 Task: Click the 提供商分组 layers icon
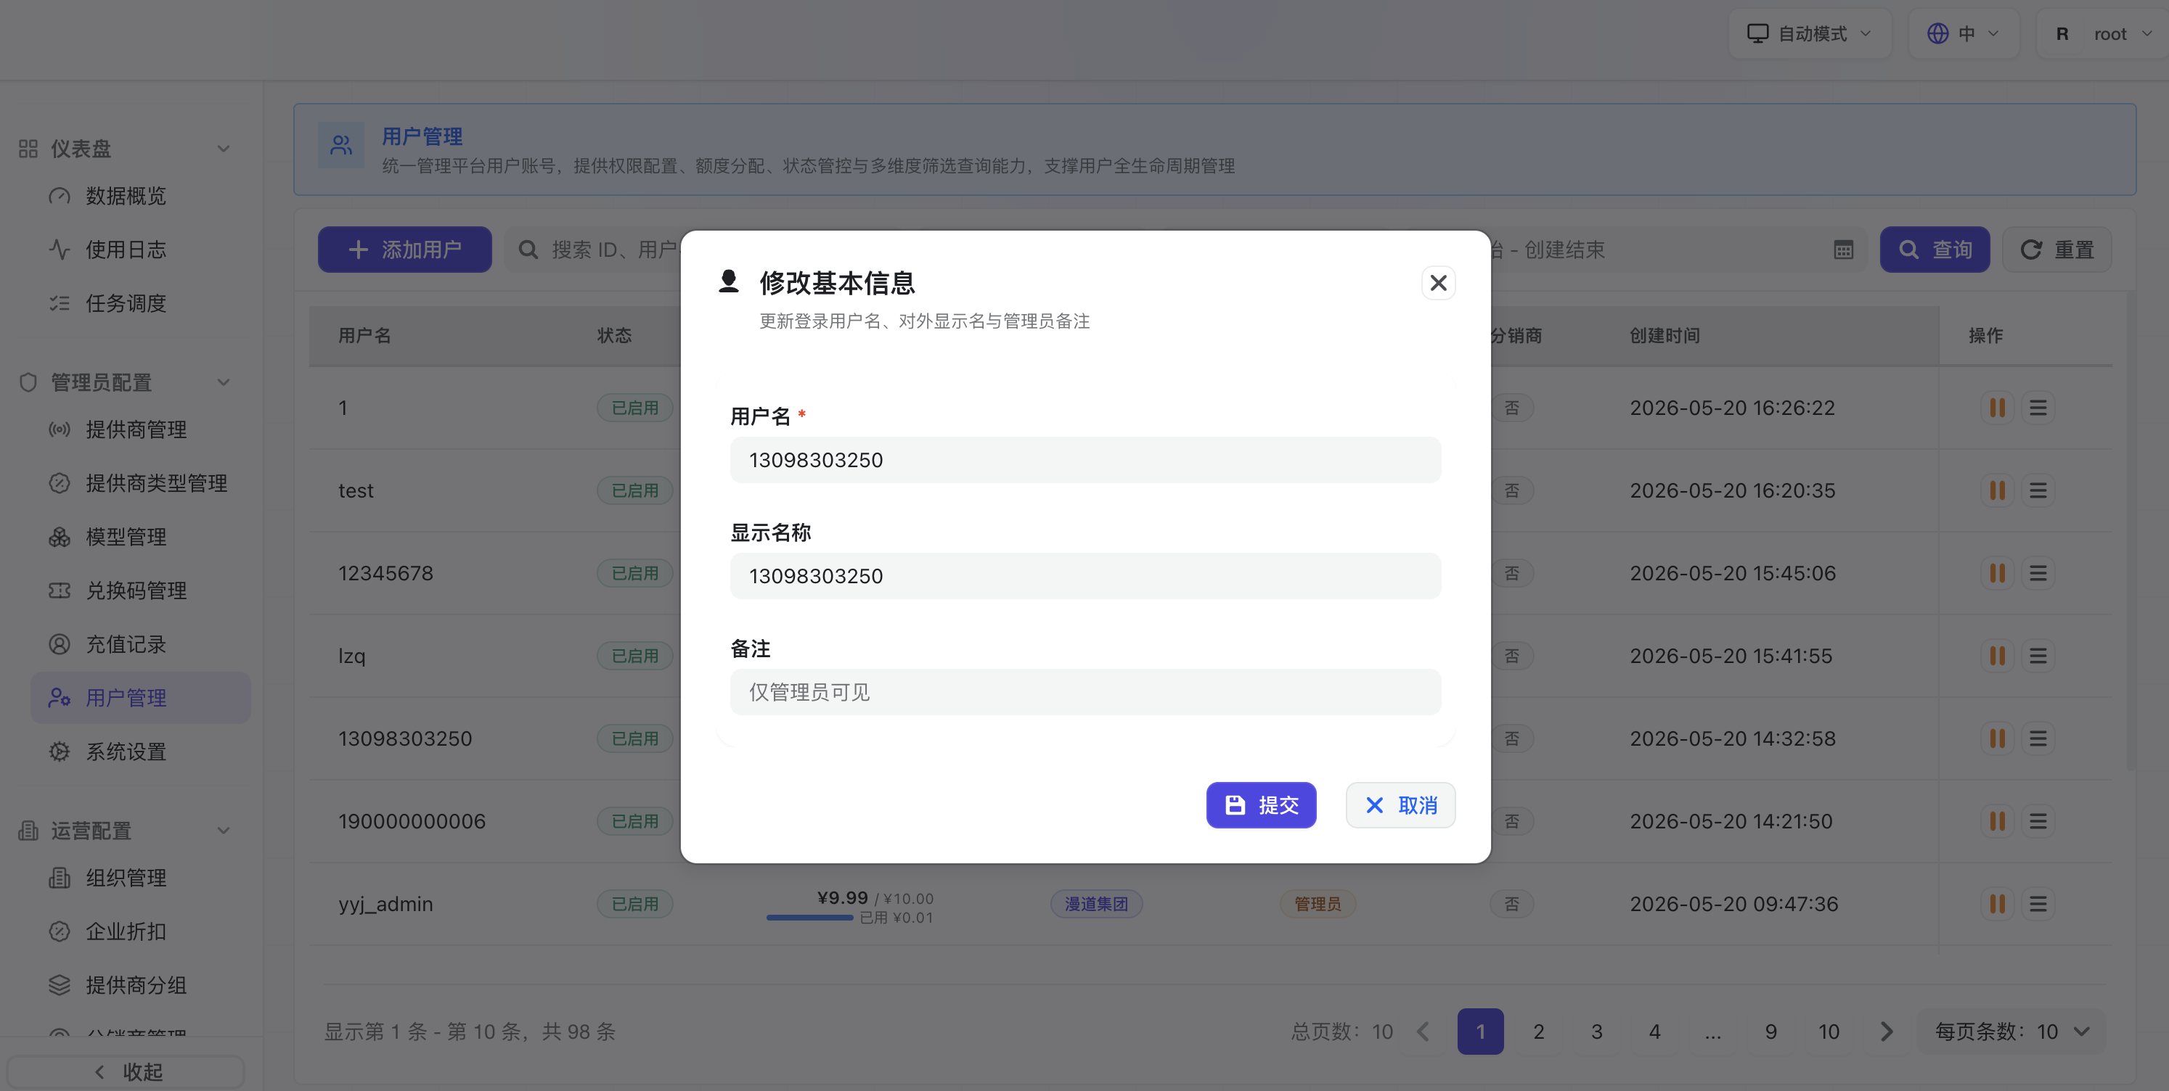click(x=59, y=986)
